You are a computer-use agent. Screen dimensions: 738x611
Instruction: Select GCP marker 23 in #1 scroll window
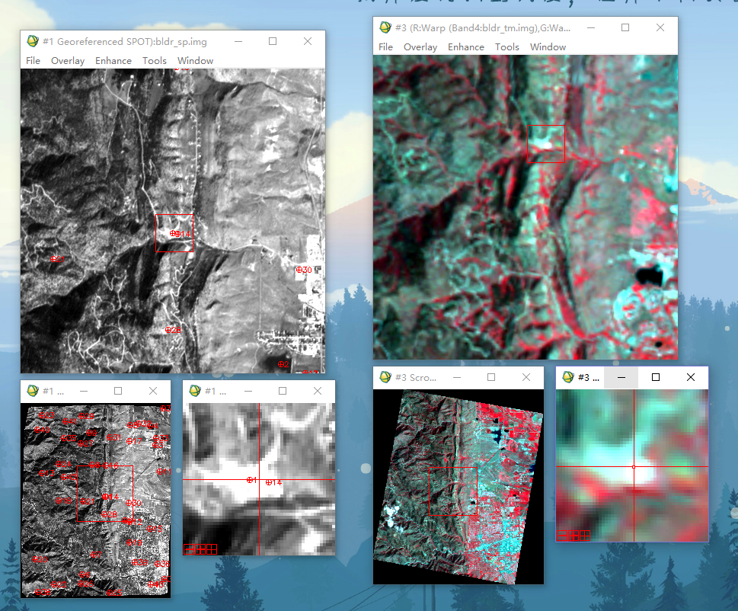point(46,415)
